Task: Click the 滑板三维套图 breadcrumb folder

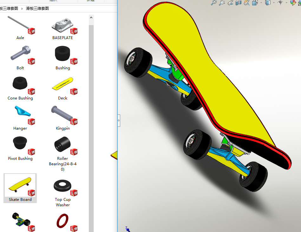Action: pos(37,9)
